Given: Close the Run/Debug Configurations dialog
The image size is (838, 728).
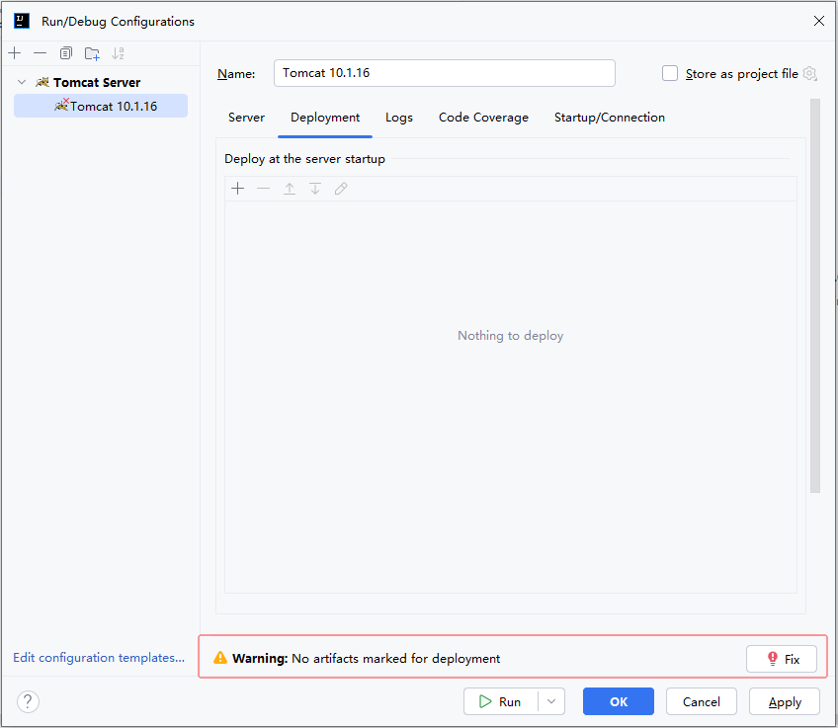Looking at the screenshot, I should coord(819,21).
